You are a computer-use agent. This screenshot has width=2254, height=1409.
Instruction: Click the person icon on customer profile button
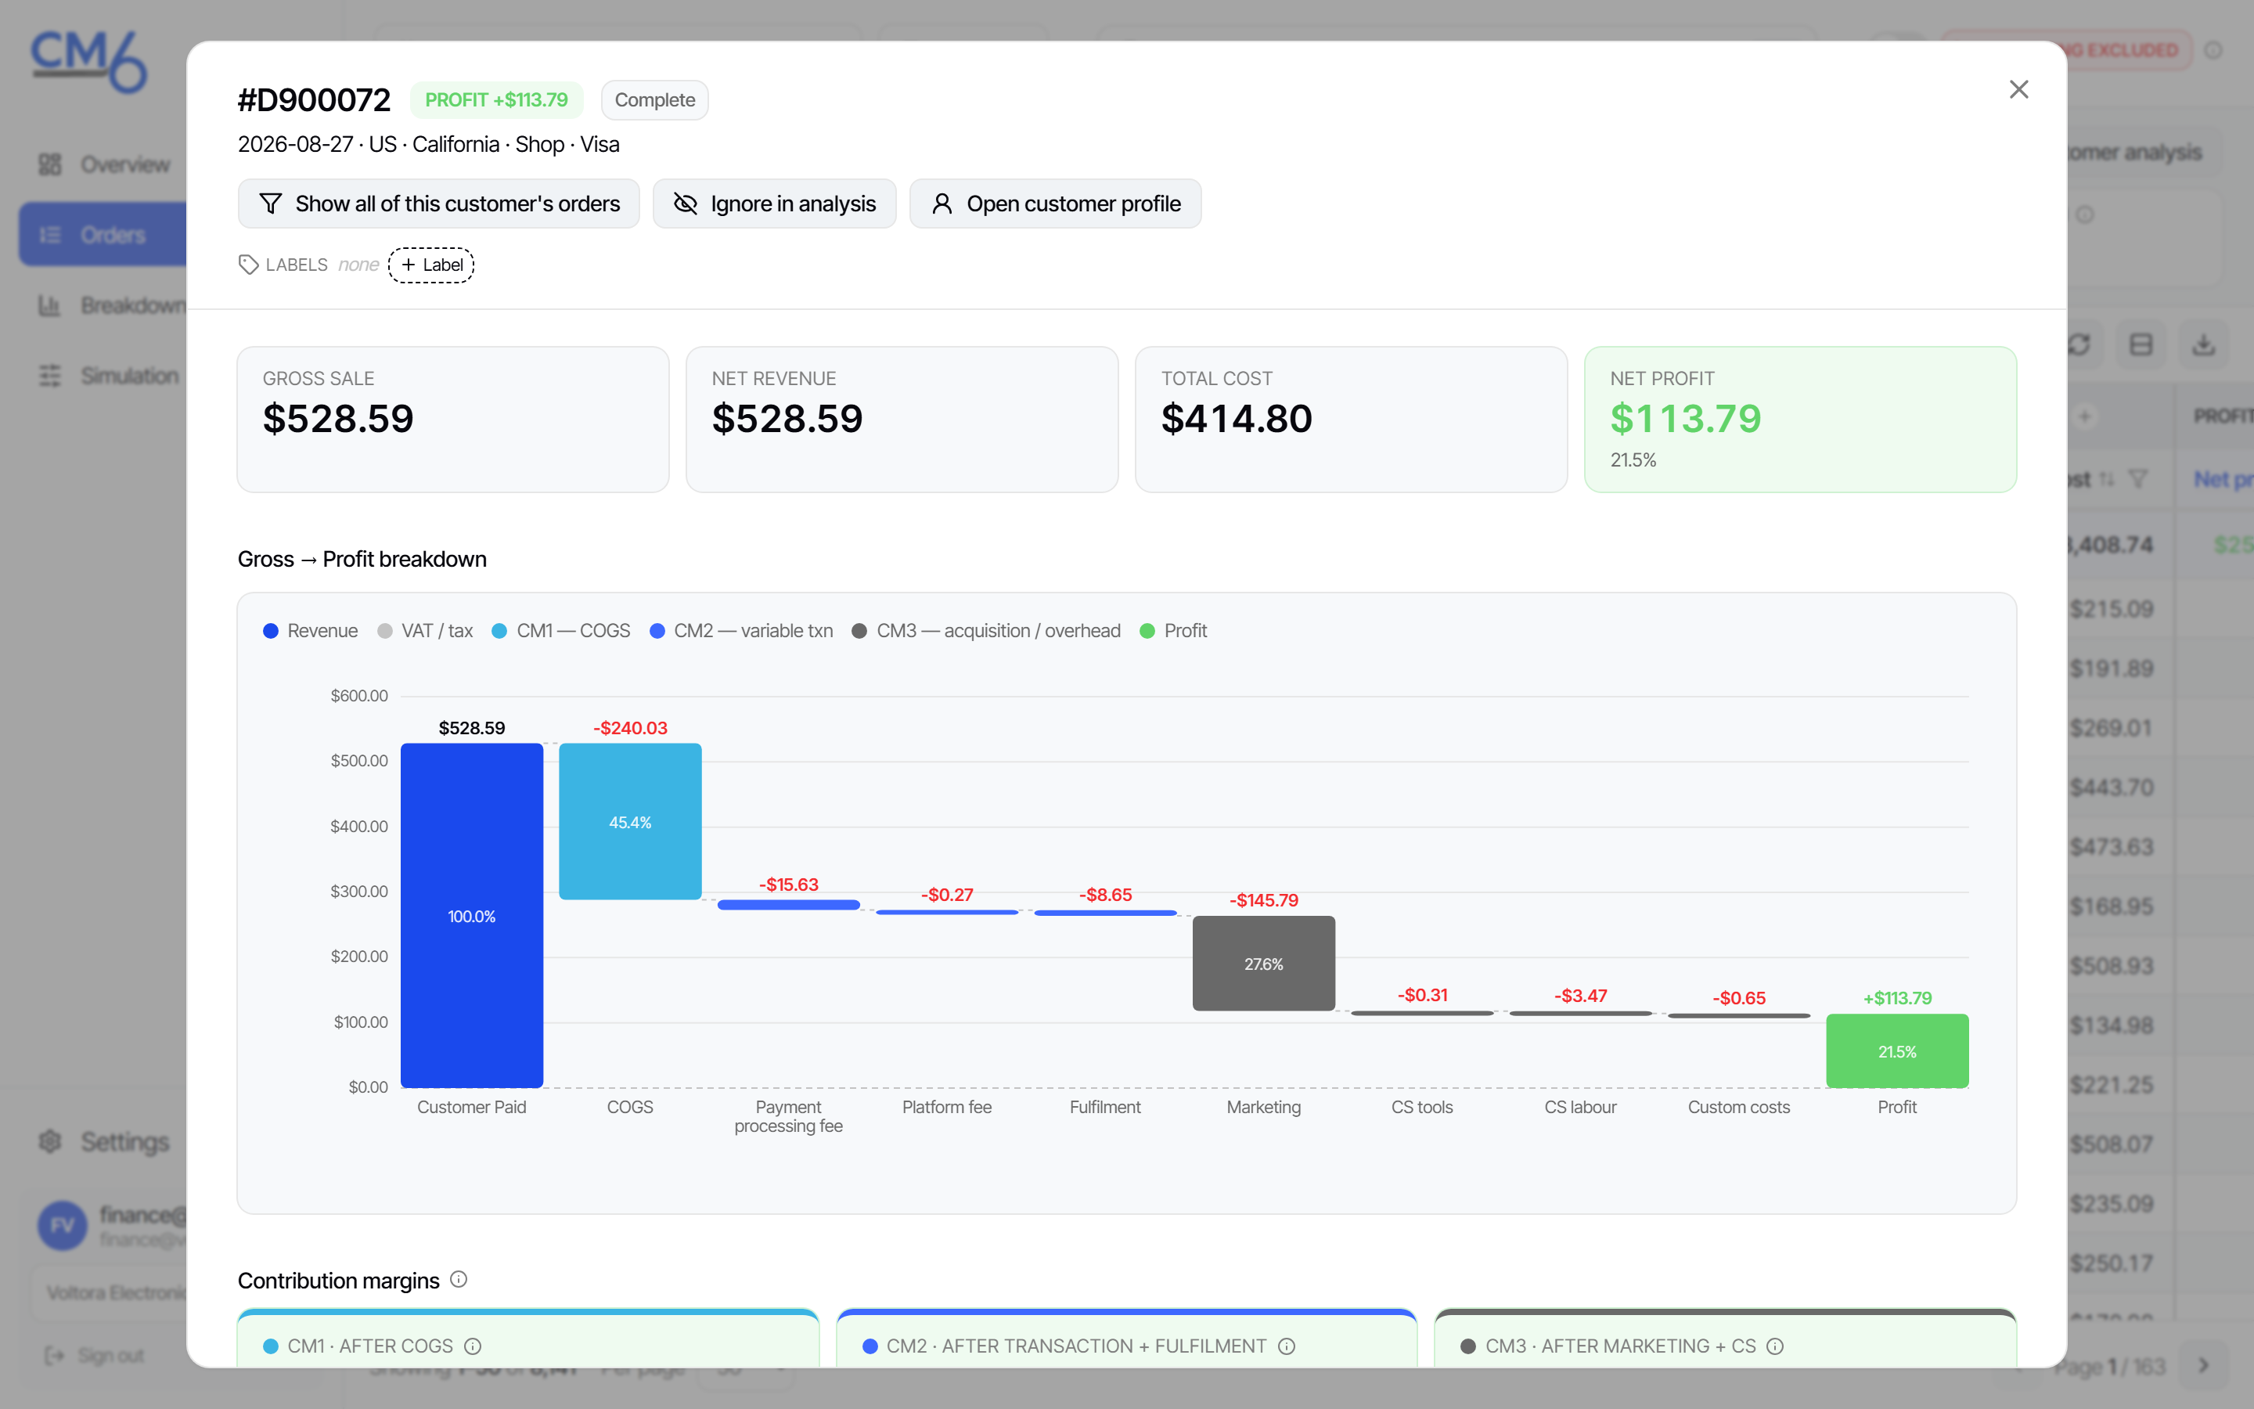pyautogui.click(x=942, y=204)
